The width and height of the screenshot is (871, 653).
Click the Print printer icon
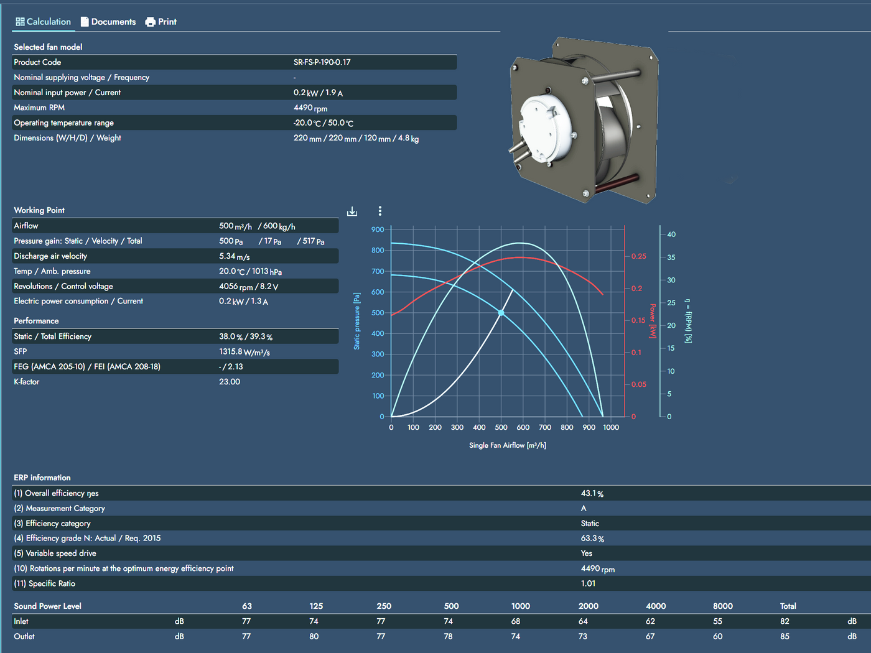150,22
